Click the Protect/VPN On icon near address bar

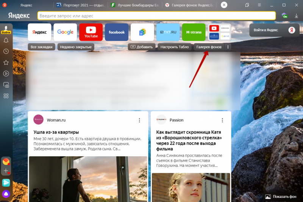284,15
